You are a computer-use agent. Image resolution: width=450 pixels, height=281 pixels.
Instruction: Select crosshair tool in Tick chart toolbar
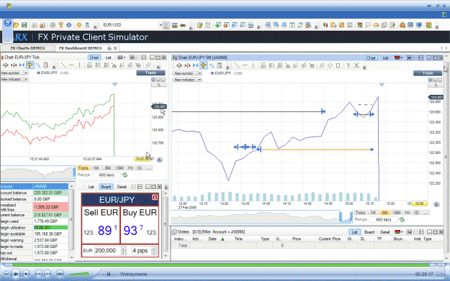pos(30,65)
